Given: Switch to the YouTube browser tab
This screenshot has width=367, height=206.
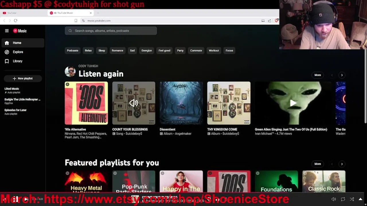Looking at the screenshot, I should coord(24,13).
